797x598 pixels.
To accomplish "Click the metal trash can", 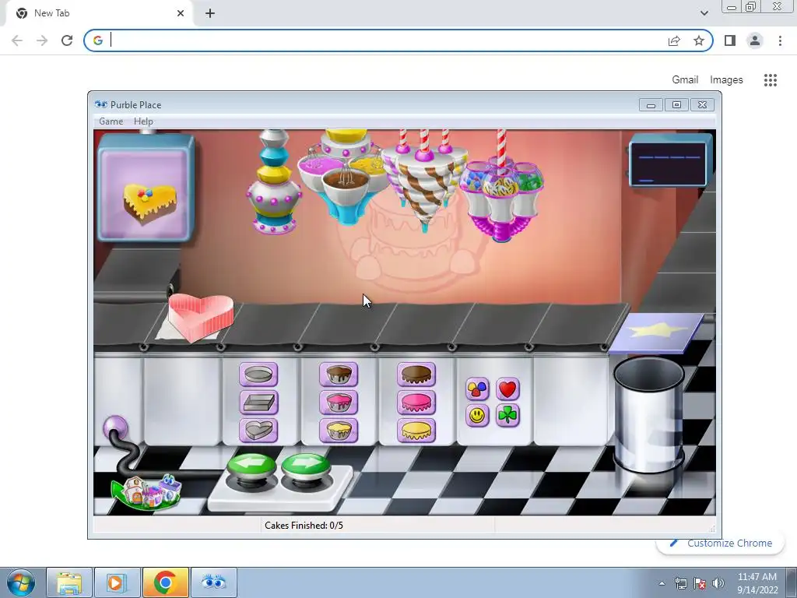I will [648, 414].
